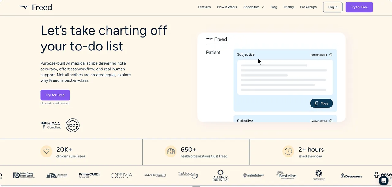Click the Deaconess logo
This screenshot has width=392, height=187.
351,175
